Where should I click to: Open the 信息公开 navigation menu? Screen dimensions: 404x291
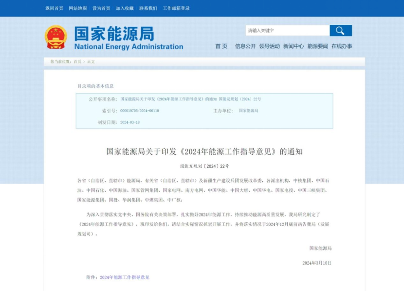[x=245, y=46]
